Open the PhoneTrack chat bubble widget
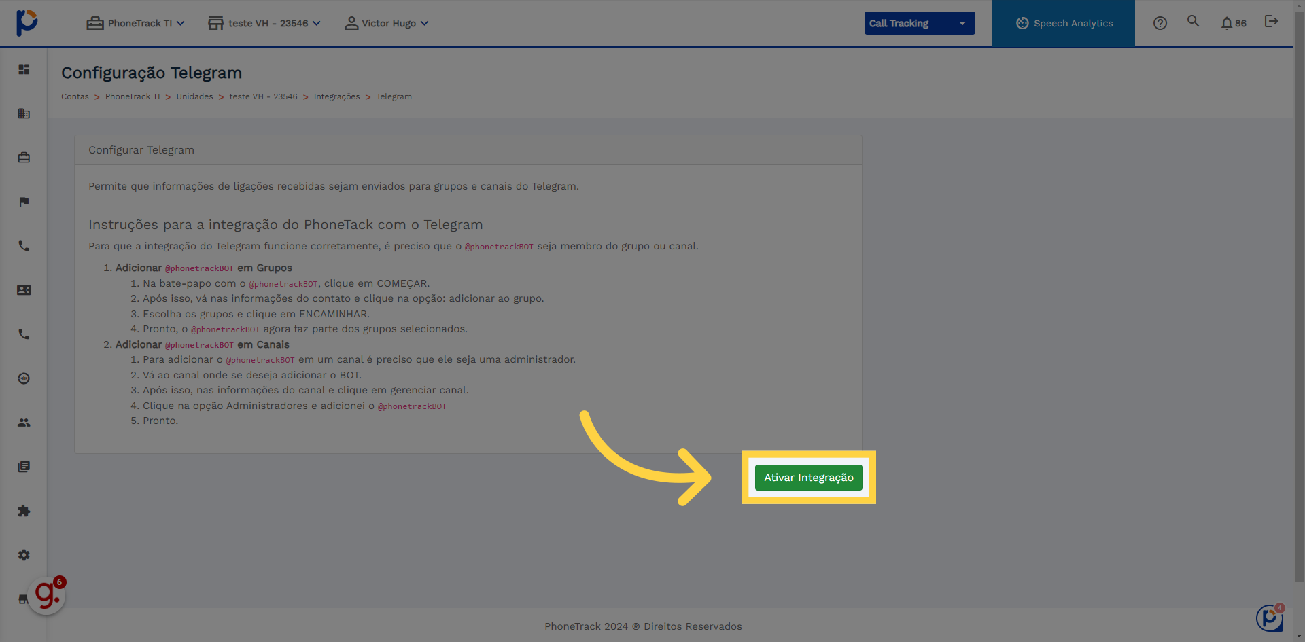 1270,618
